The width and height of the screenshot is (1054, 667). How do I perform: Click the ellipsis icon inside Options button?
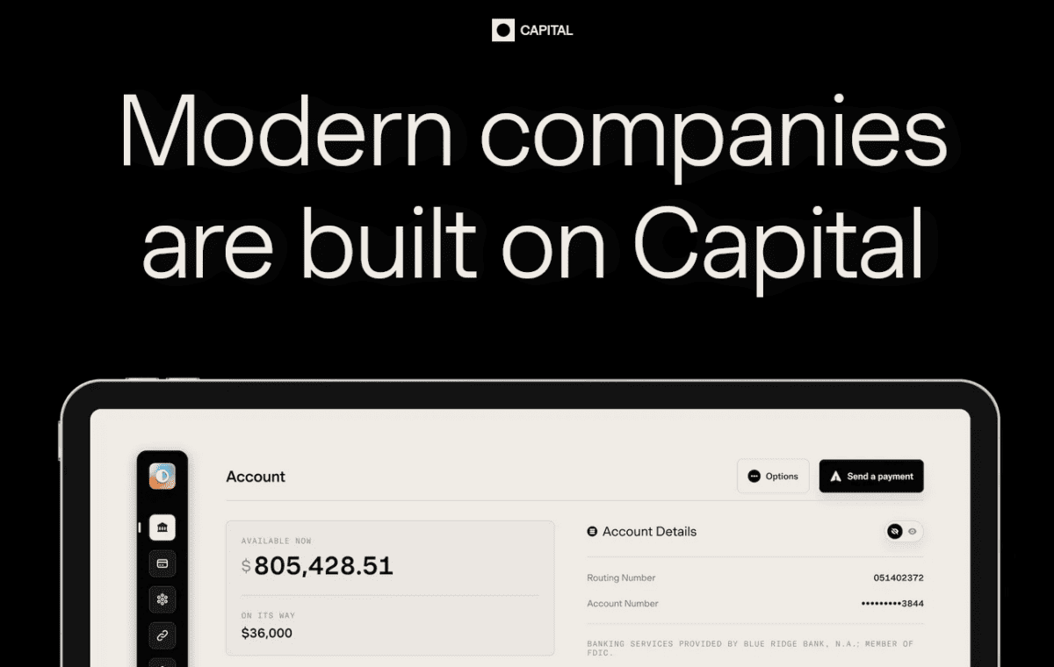click(x=753, y=476)
